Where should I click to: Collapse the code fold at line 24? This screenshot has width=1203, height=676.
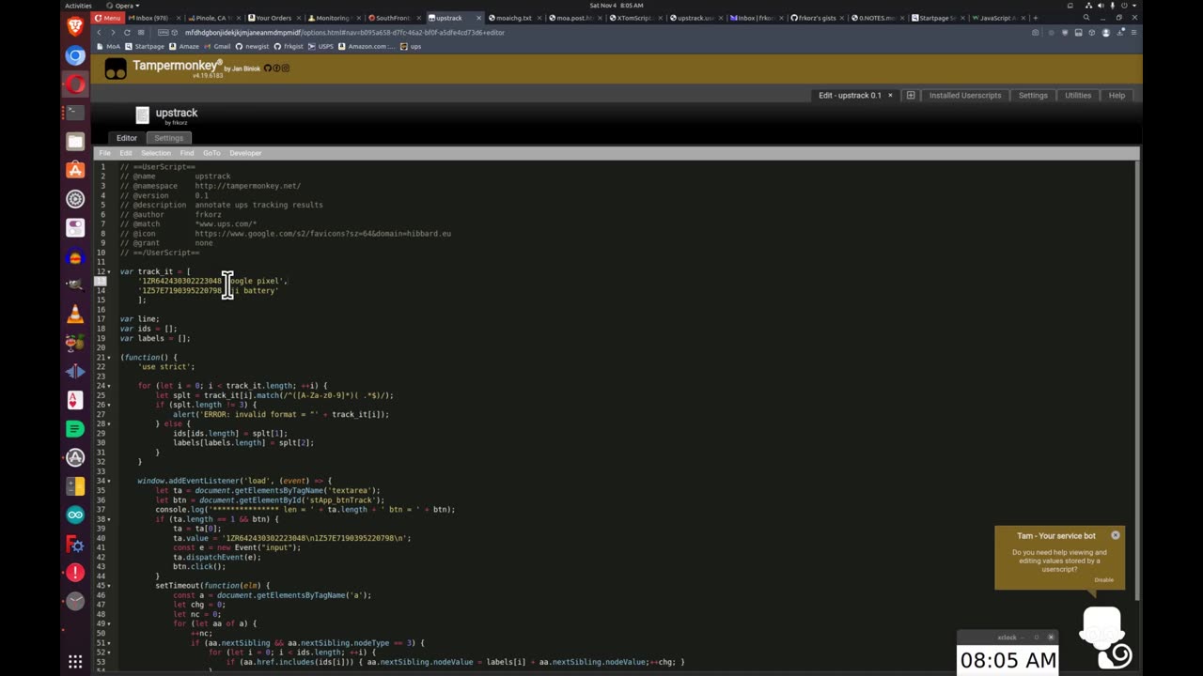[111, 386]
